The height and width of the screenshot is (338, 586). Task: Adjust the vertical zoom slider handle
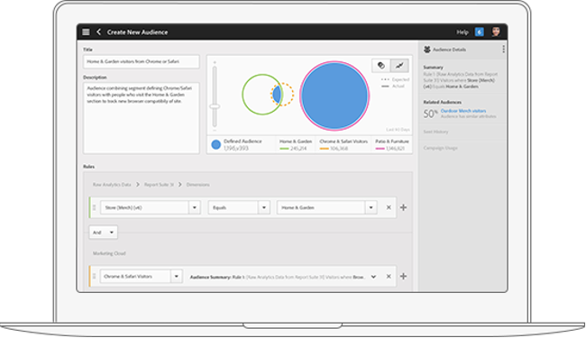215,106
